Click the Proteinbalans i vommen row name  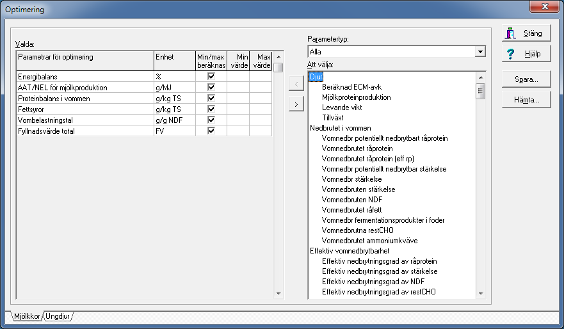(54, 99)
